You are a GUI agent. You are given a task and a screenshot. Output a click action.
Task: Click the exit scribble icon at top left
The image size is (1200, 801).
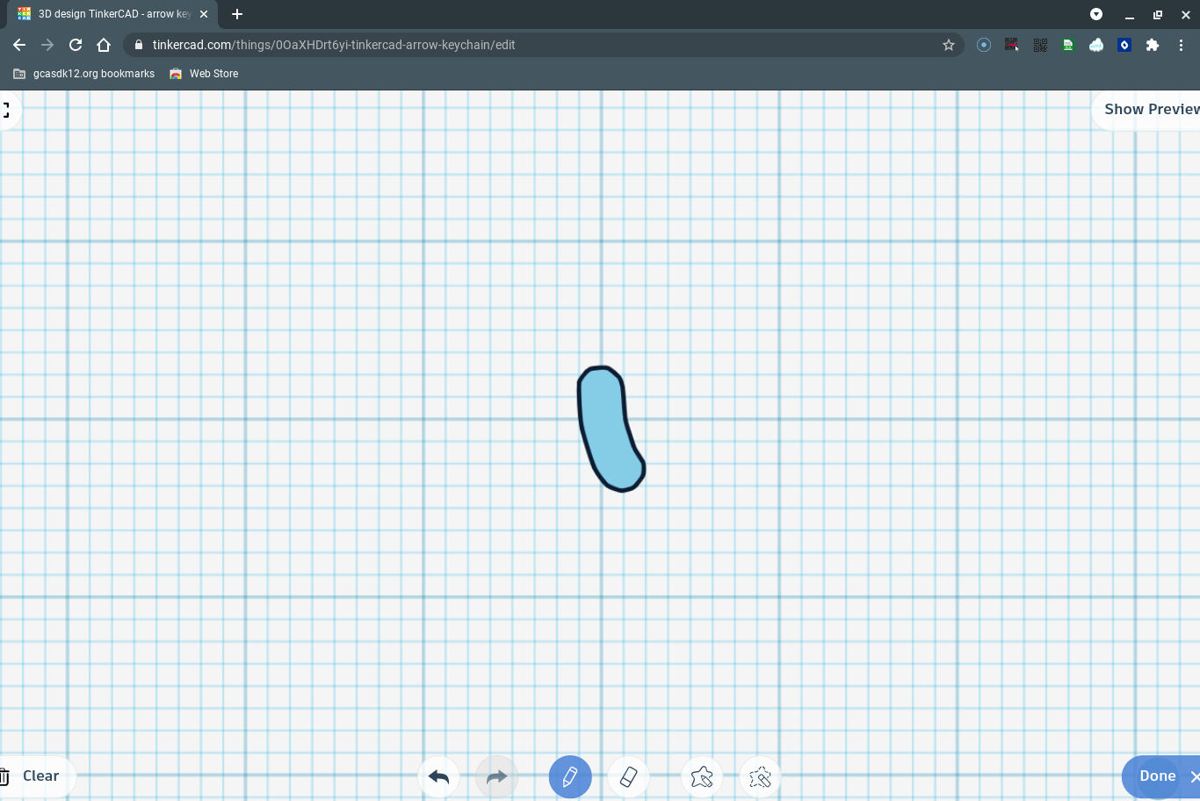point(4,109)
